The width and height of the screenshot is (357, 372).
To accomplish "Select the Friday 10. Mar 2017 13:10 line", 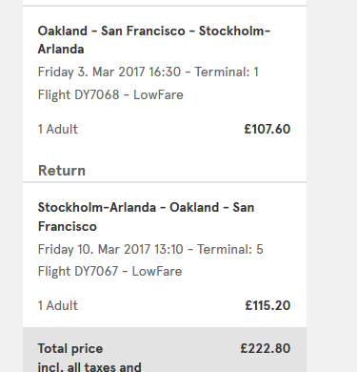I will tap(150, 249).
